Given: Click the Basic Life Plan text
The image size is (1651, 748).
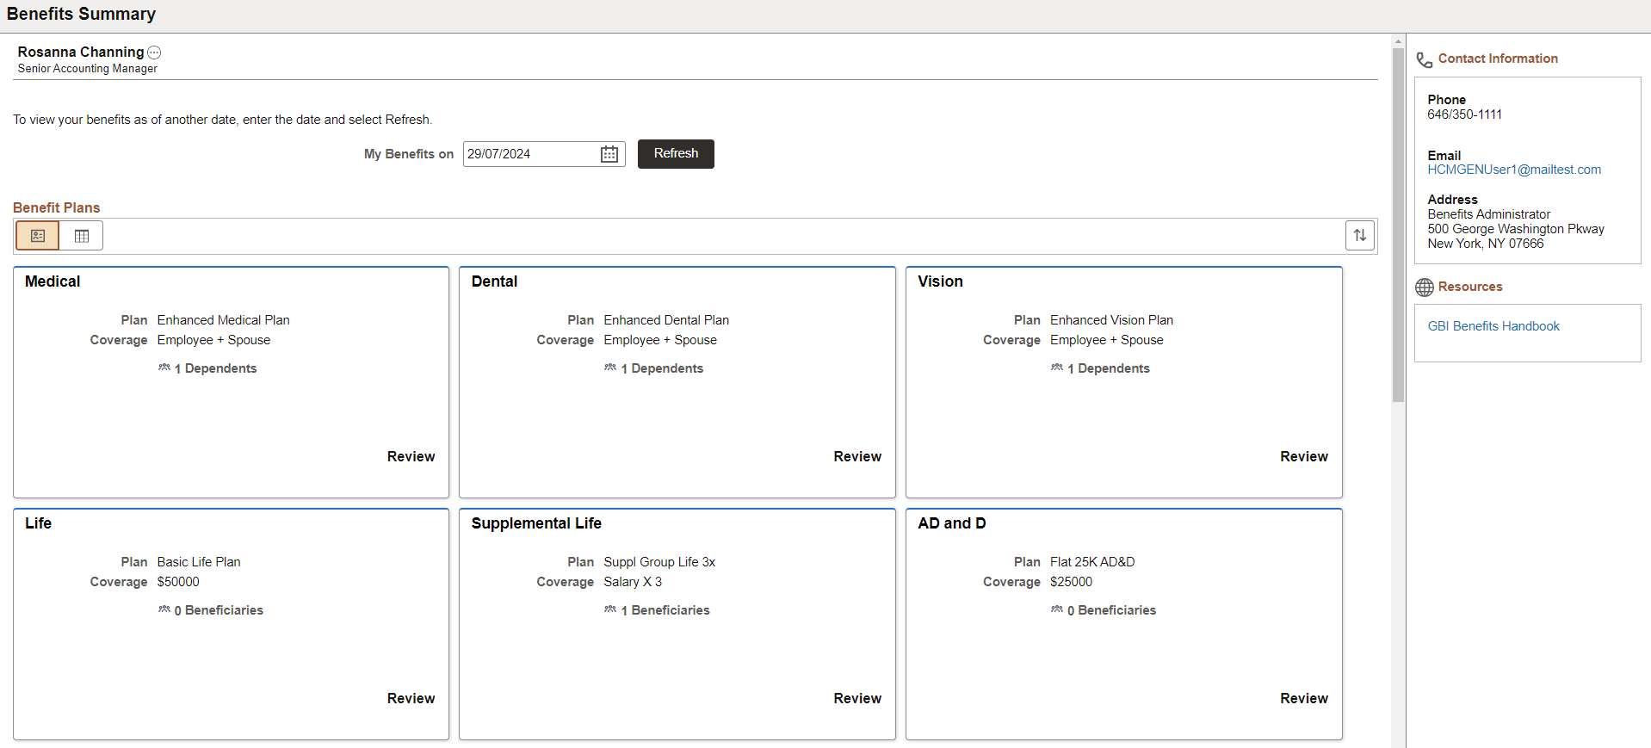Looking at the screenshot, I should click(x=199, y=562).
